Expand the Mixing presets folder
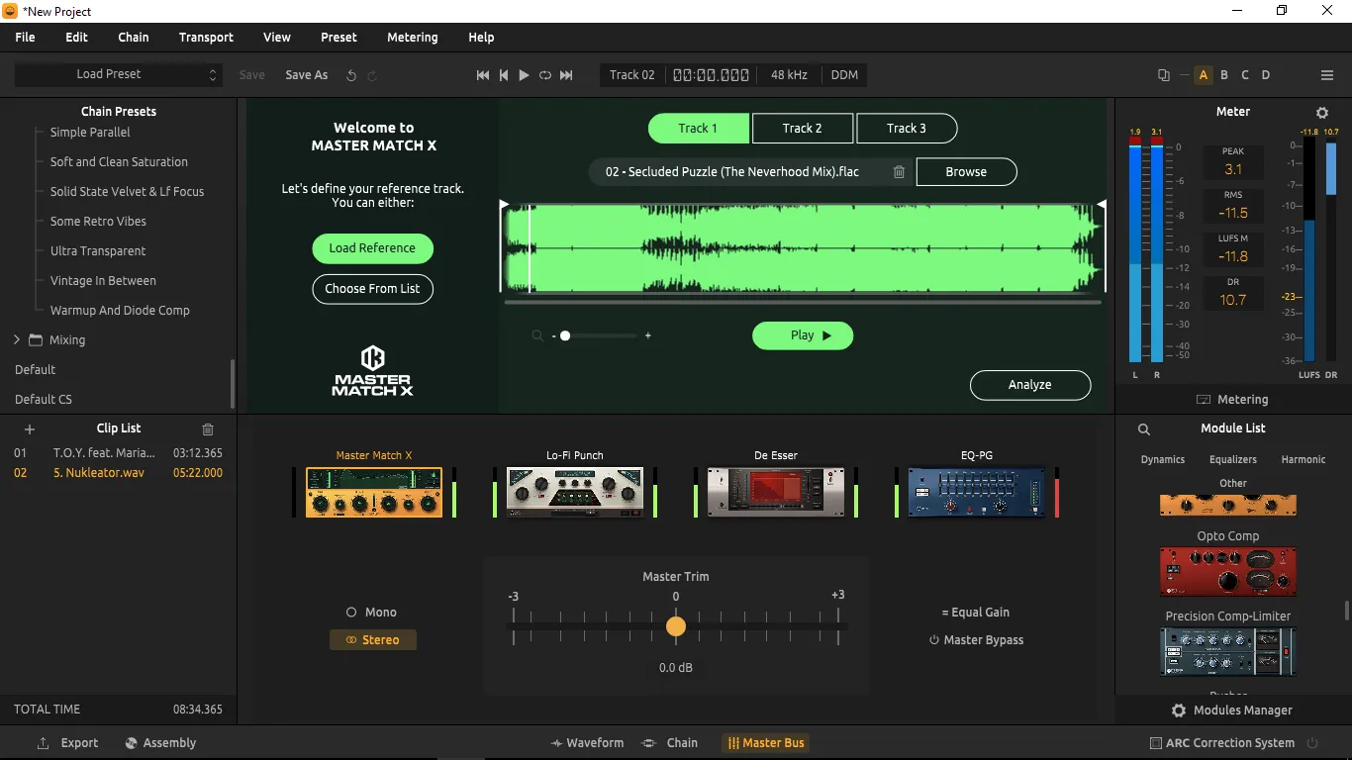Screen dimensions: 1352x760 (x=17, y=340)
